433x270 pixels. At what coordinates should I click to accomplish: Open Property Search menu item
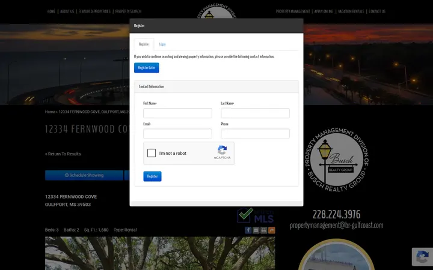pos(128,11)
